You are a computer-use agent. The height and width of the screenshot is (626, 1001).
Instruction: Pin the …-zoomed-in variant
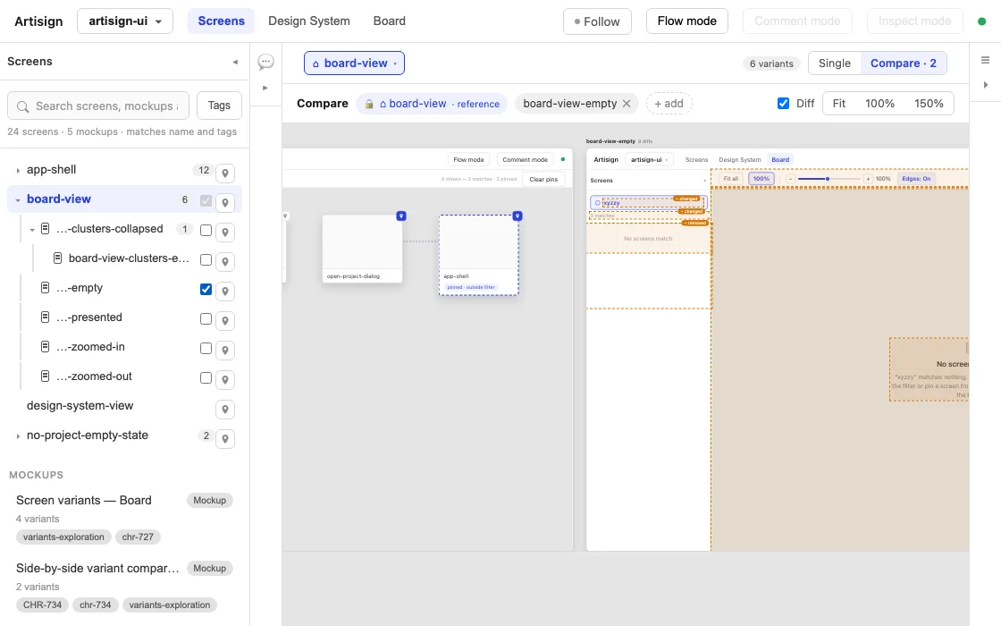pos(224,350)
